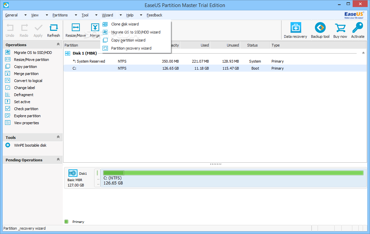Click the Merge partition sidebar icon

coord(8,73)
